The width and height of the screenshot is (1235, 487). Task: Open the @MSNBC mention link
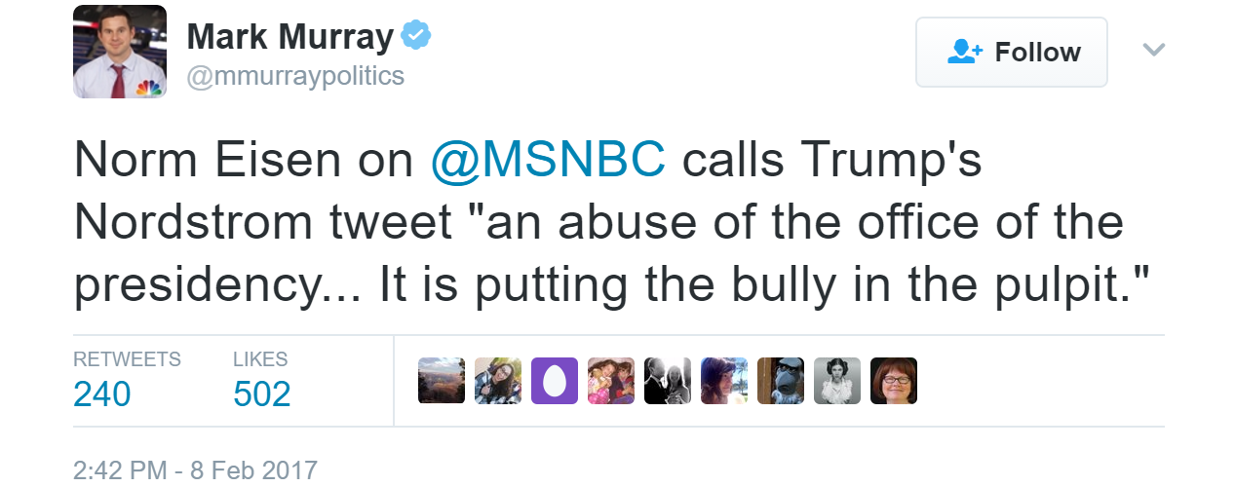click(548, 161)
